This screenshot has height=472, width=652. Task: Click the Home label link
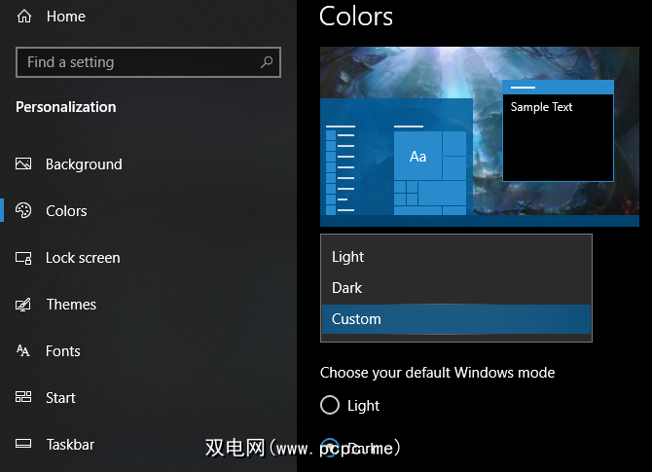click(x=65, y=17)
